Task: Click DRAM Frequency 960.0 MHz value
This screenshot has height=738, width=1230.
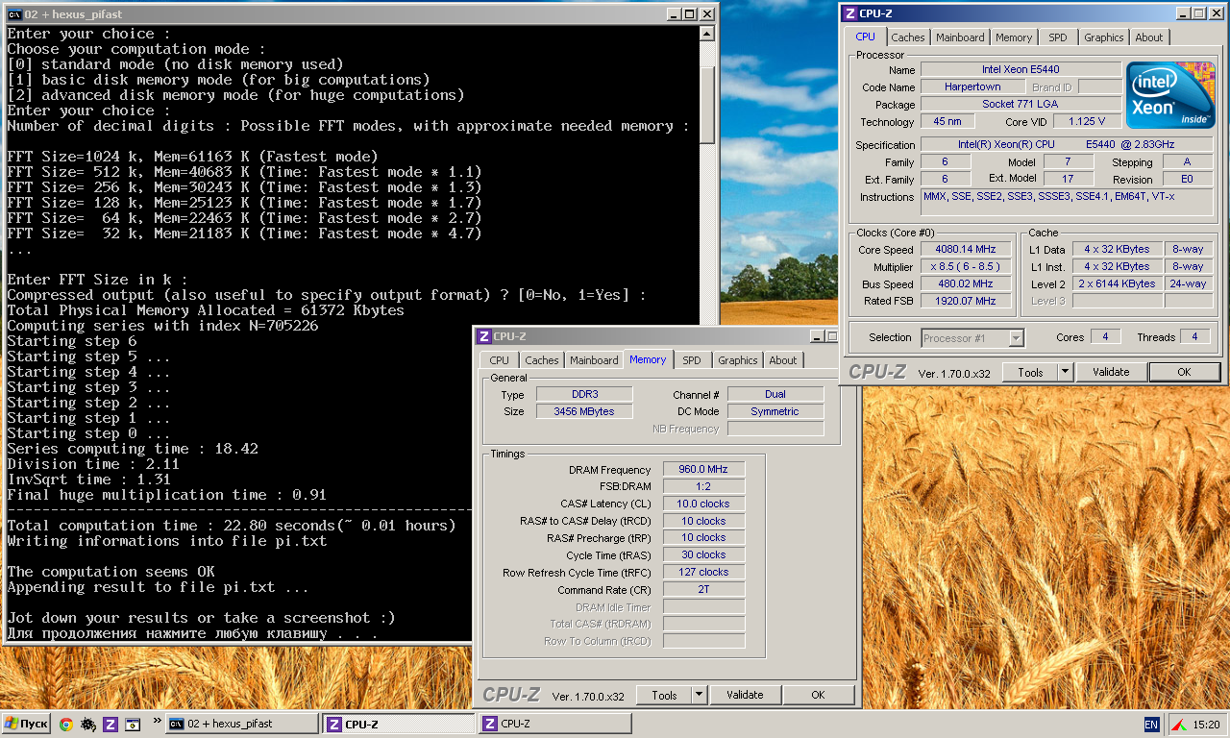Action: coord(703,469)
